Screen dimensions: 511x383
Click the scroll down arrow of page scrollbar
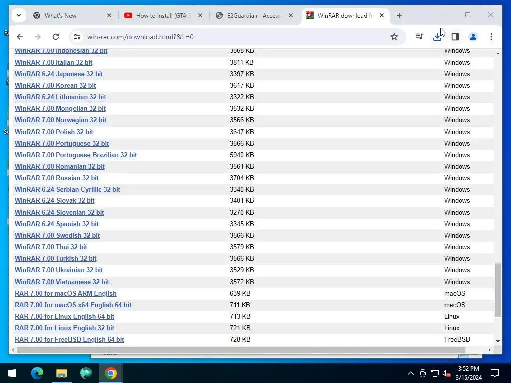pyautogui.click(x=498, y=341)
